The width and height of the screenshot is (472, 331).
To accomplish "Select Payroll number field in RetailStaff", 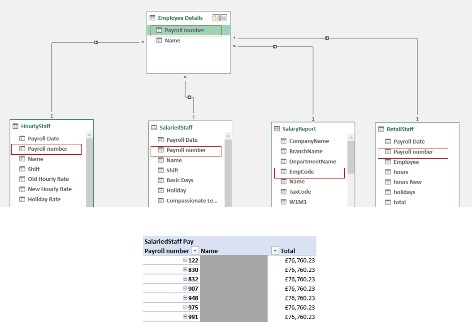I will [x=413, y=152].
